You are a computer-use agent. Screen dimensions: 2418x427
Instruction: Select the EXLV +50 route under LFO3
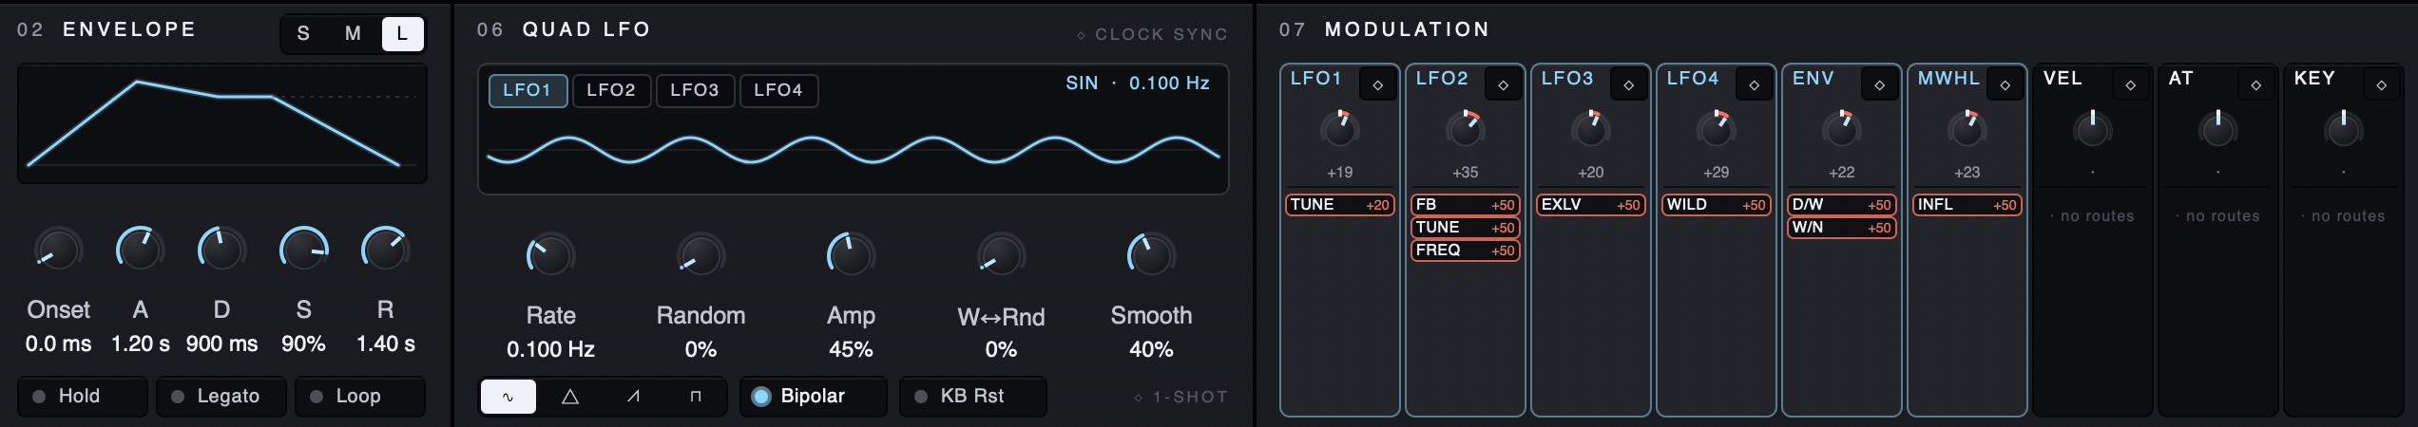[x=1591, y=205]
